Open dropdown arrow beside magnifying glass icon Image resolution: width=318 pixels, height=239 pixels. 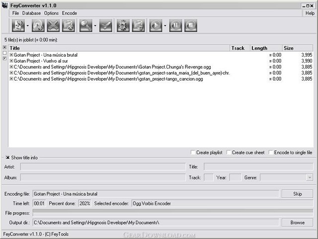click(x=95, y=25)
